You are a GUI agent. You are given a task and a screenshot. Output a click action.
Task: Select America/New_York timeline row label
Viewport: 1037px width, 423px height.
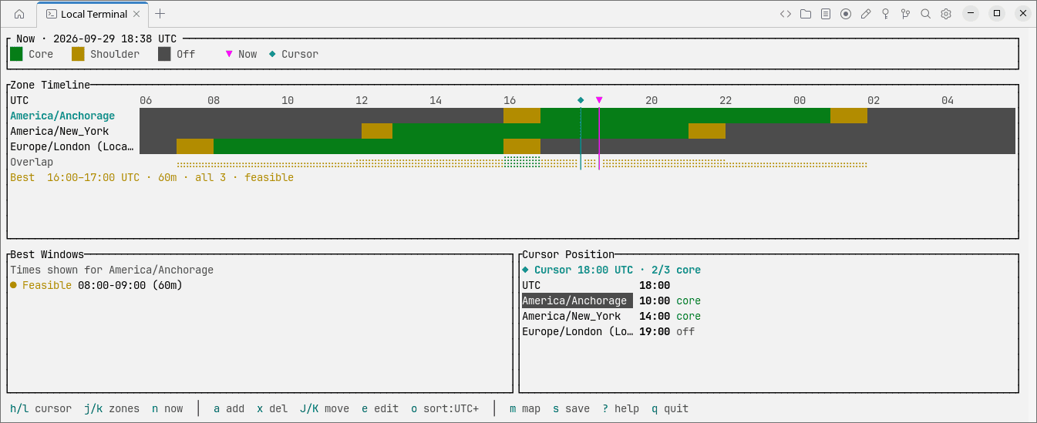pyautogui.click(x=59, y=131)
